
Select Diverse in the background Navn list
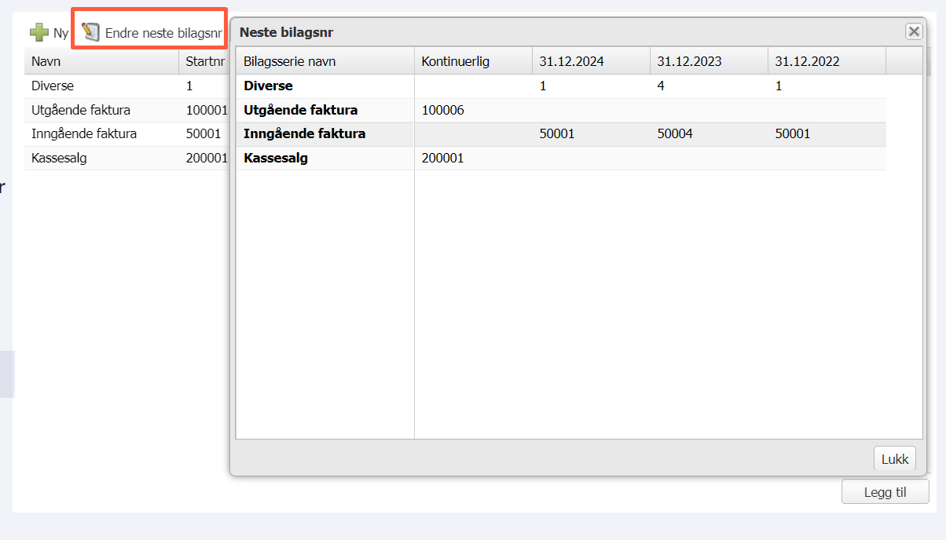click(53, 86)
